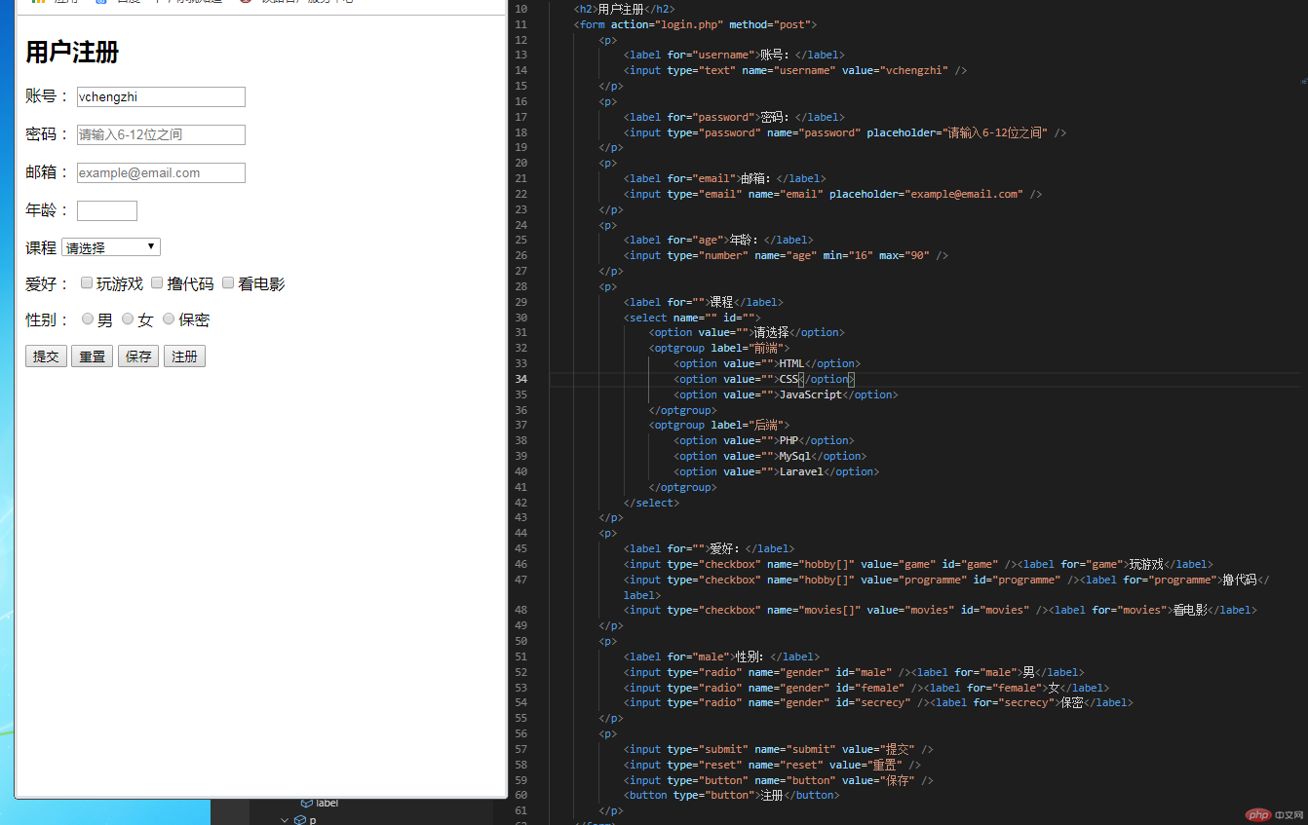
Task: Check the 撸代码 checkbox
Action: click(157, 282)
